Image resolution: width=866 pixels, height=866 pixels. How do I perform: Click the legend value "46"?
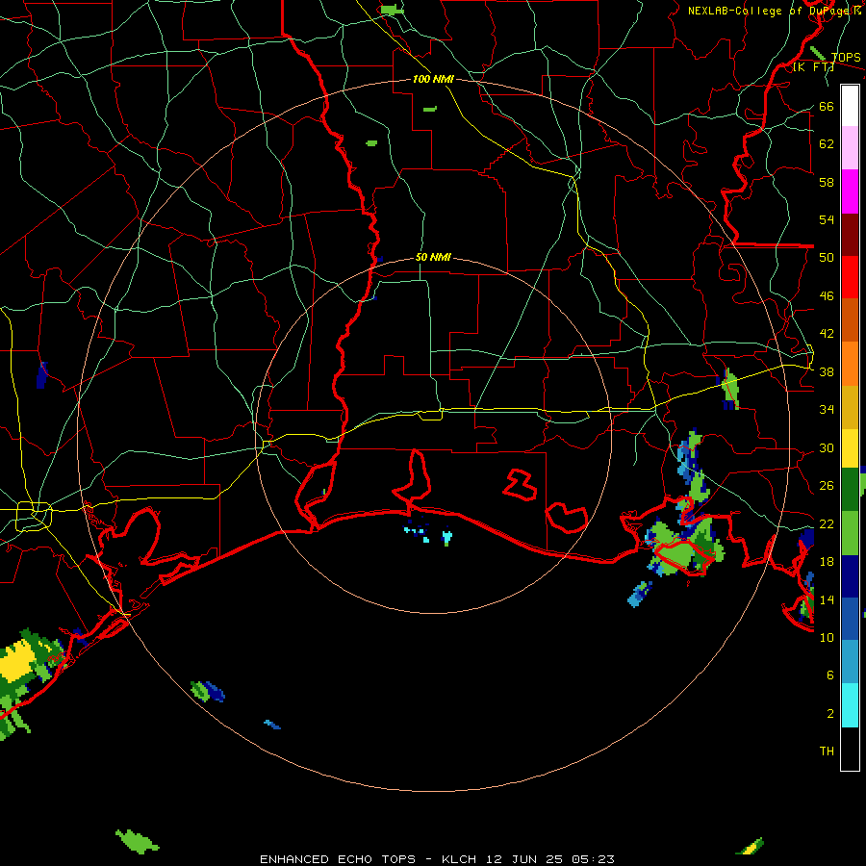coord(827,296)
